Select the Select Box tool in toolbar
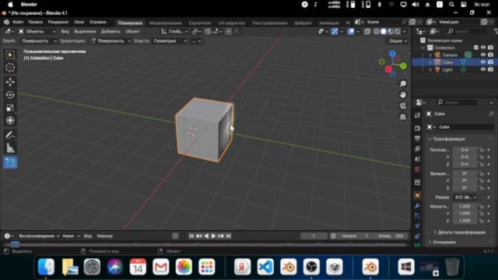This screenshot has height=280, width=498. click(10, 54)
